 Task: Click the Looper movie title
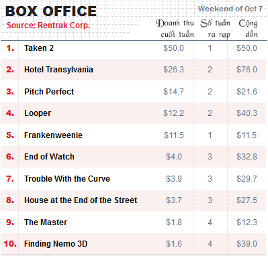click(38, 113)
